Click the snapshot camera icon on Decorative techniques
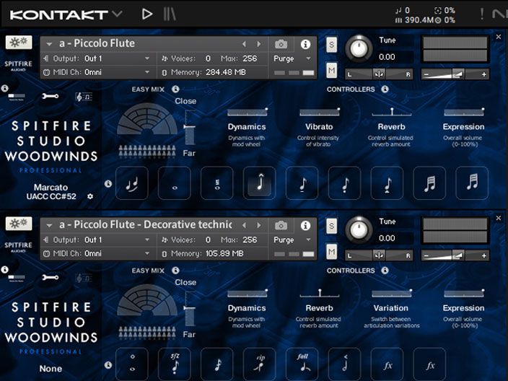 click(281, 225)
